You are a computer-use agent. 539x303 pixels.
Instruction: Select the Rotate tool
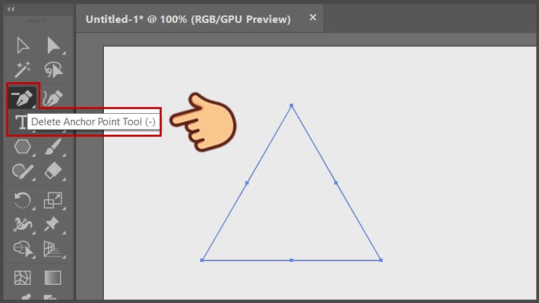click(22, 200)
